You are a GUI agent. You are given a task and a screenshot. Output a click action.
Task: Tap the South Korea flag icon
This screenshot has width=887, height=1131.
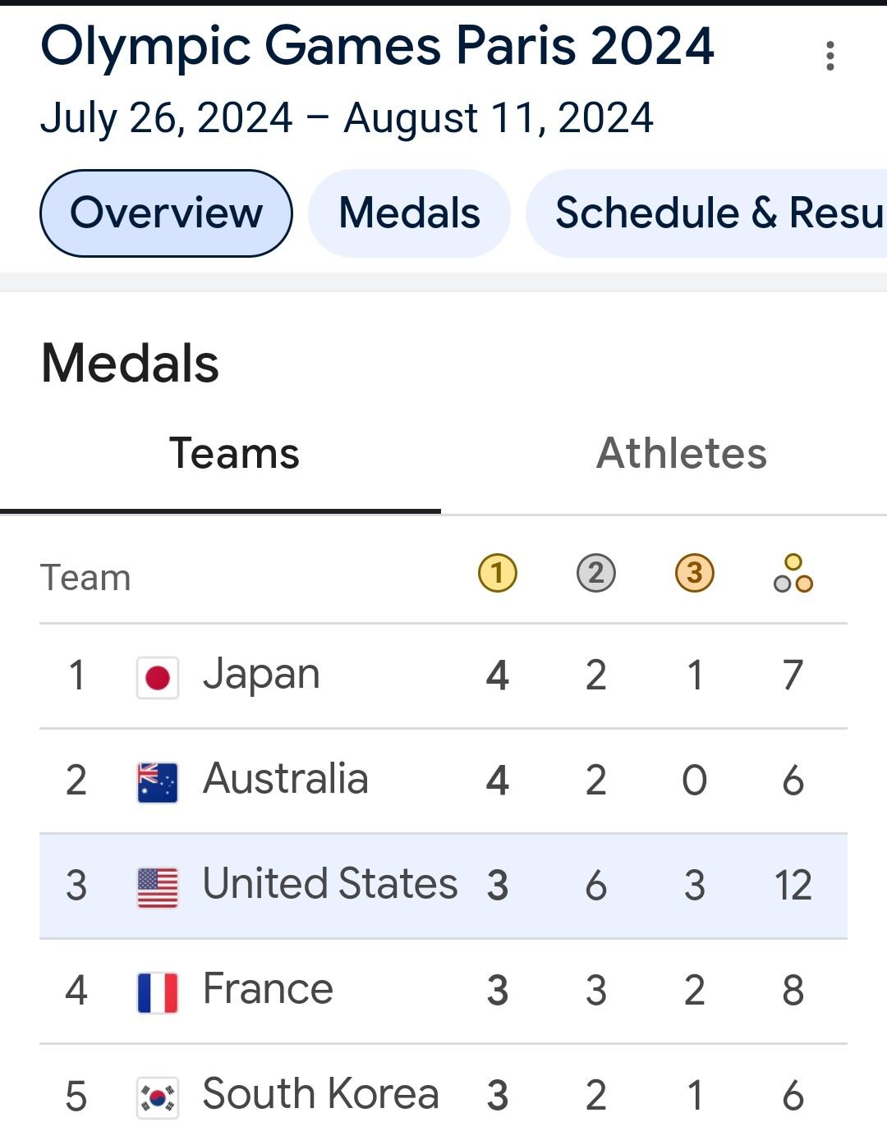point(158,1097)
